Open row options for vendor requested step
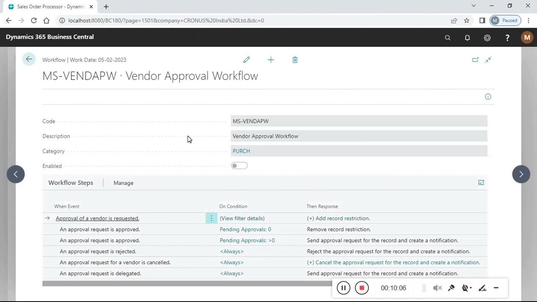The height and width of the screenshot is (302, 537). (x=211, y=218)
